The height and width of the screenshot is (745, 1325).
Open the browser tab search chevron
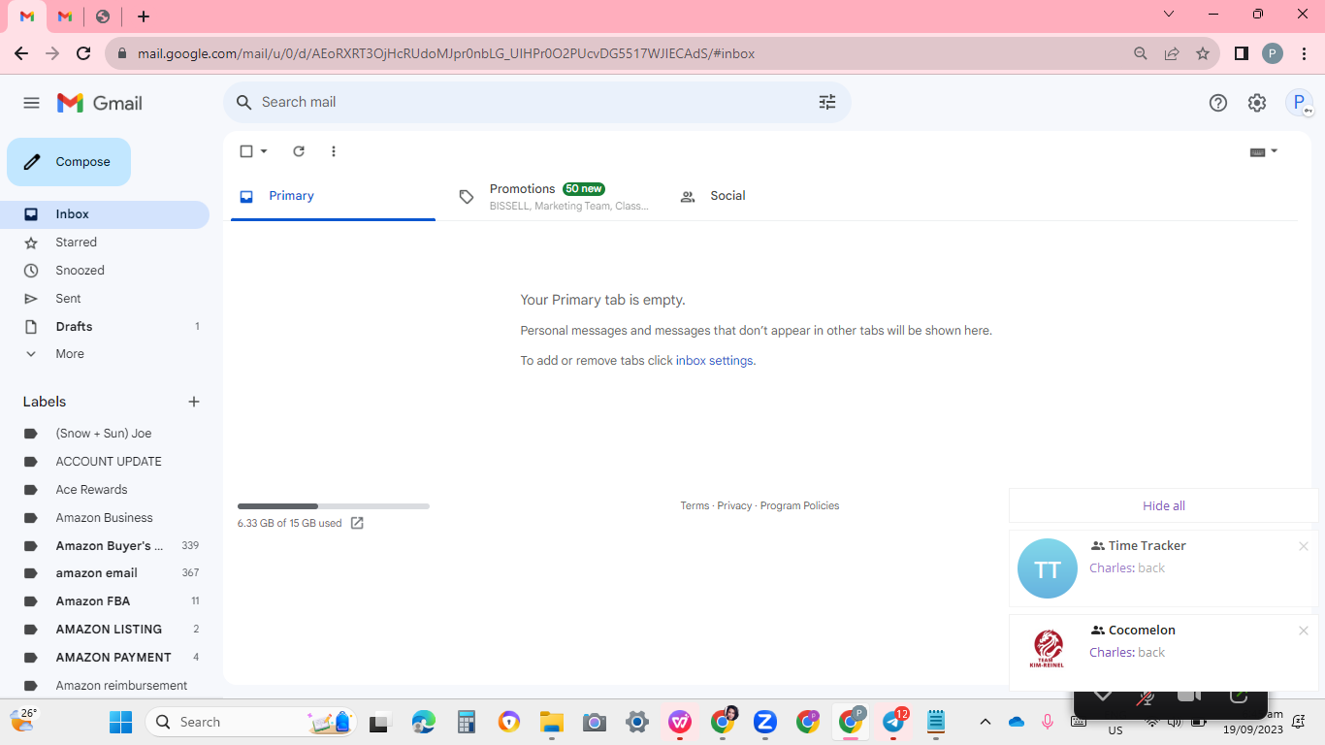[x=1169, y=15]
